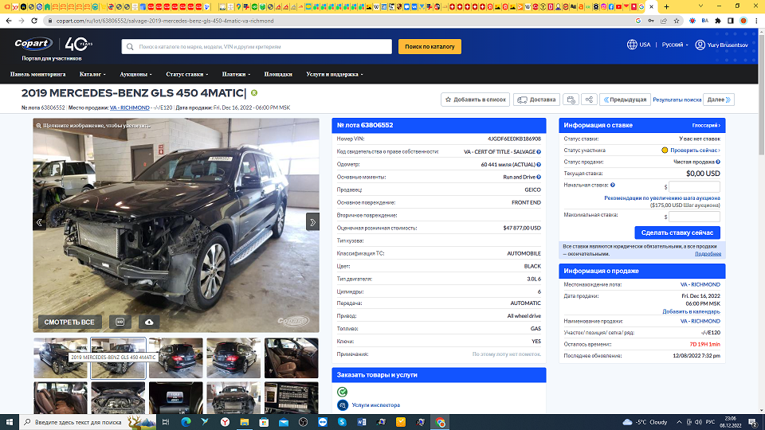Click the globe icon next to USA
Viewport: 765px width, 430px height.
tap(632, 45)
